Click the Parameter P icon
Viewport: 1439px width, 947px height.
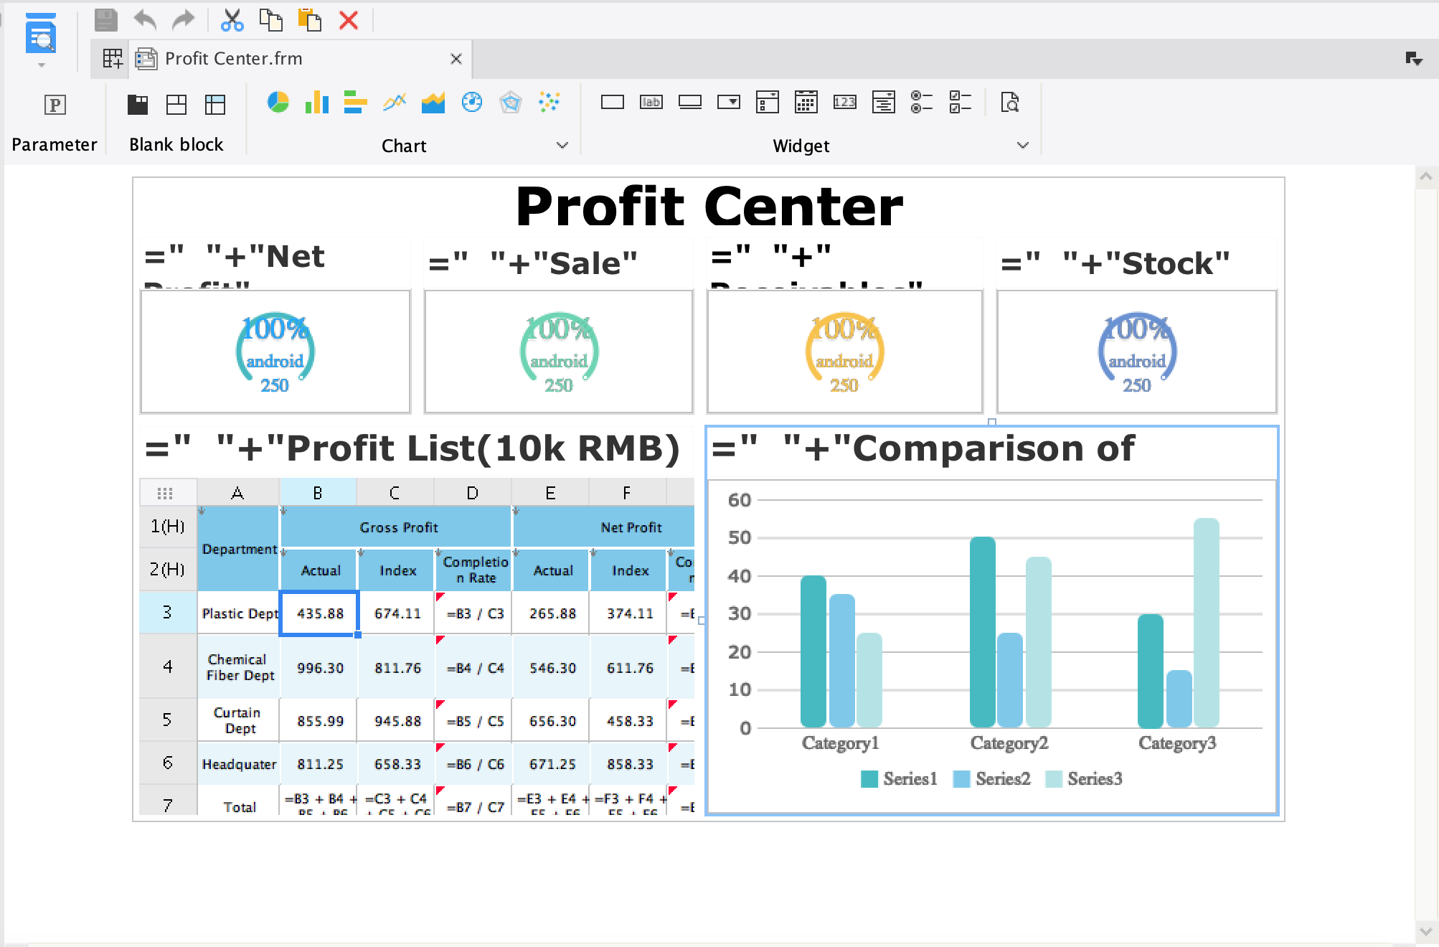click(55, 105)
